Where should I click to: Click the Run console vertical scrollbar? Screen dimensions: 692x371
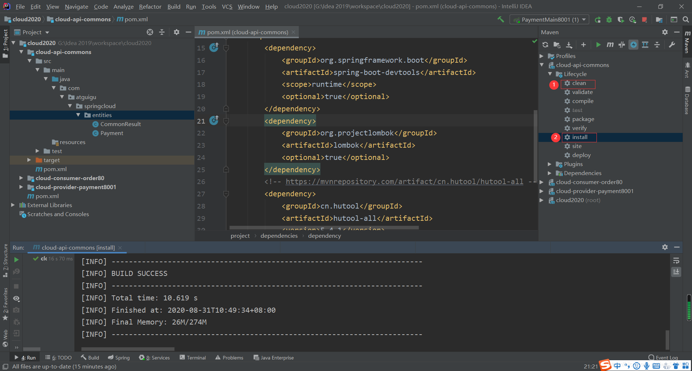tap(667, 339)
